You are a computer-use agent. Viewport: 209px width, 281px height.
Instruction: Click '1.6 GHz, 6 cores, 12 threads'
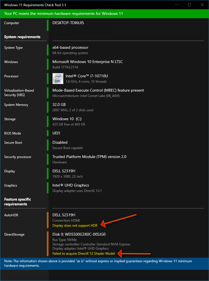[x=86, y=82]
